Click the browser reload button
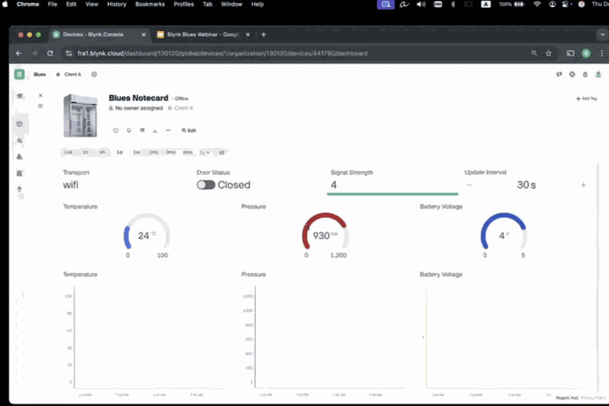The height and width of the screenshot is (406, 609). pos(50,54)
